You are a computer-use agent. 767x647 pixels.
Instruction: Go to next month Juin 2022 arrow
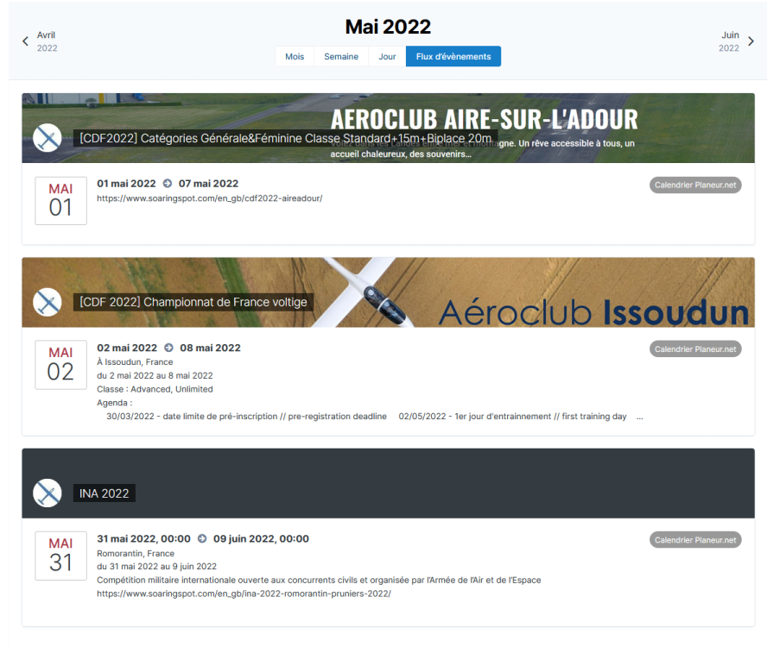(x=751, y=41)
